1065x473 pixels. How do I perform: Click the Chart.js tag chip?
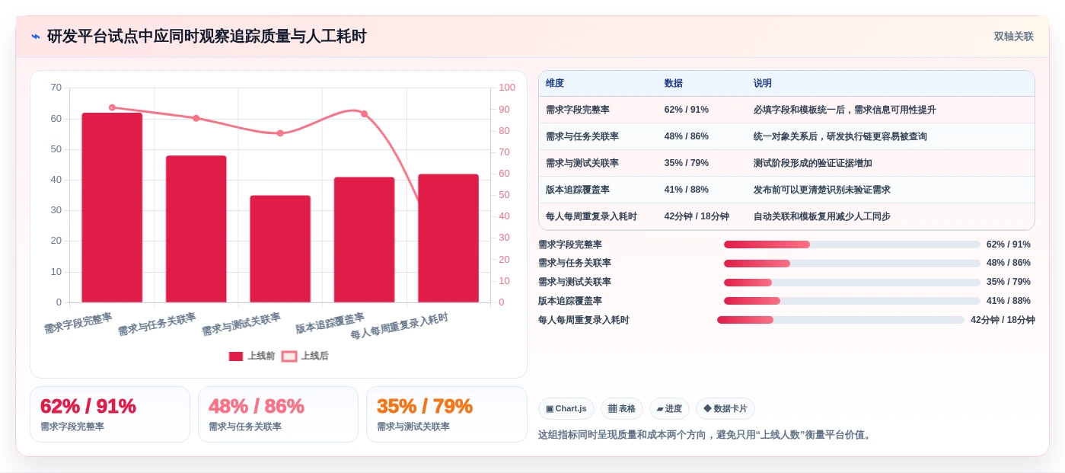click(566, 409)
